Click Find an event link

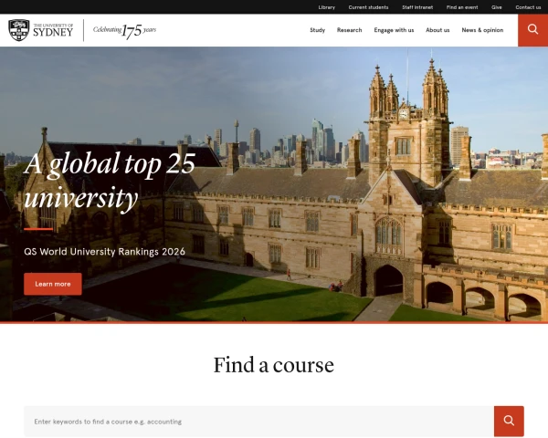462,7
